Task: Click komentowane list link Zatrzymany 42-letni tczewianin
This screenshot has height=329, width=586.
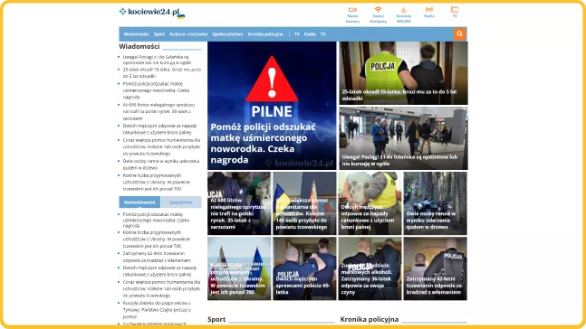Action: pos(157,257)
